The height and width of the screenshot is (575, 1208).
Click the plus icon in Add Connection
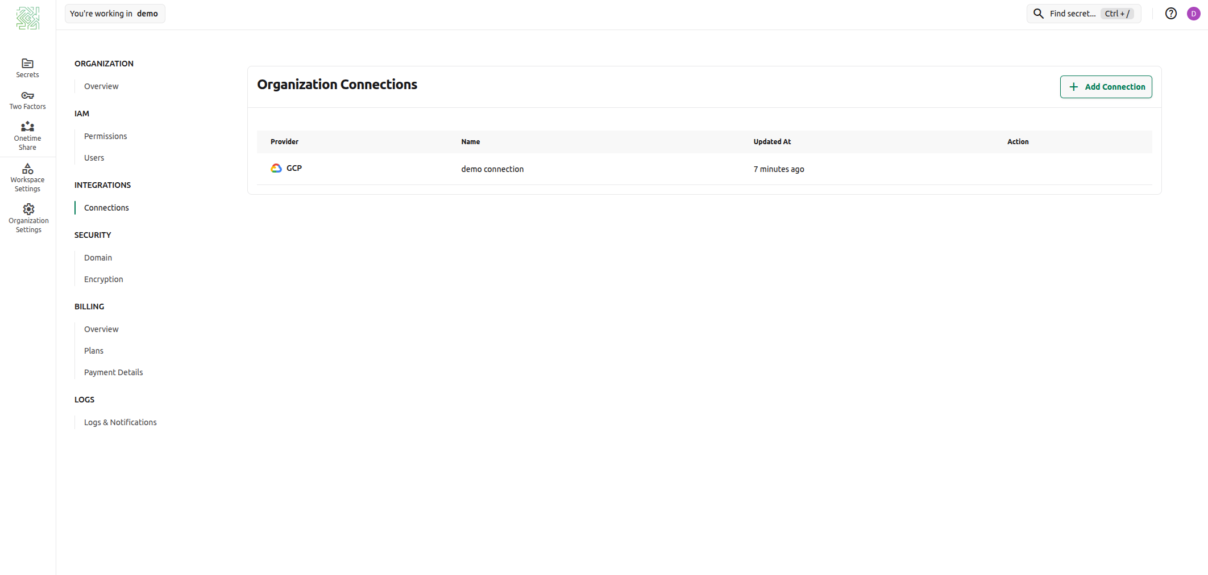click(1073, 87)
